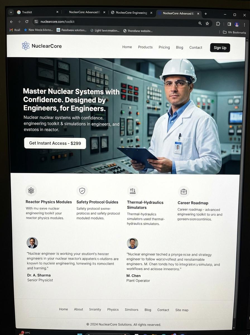This screenshot has width=250, height=335.
Task: Click Dr. A. Sharma's profile photo
Action: (32, 243)
